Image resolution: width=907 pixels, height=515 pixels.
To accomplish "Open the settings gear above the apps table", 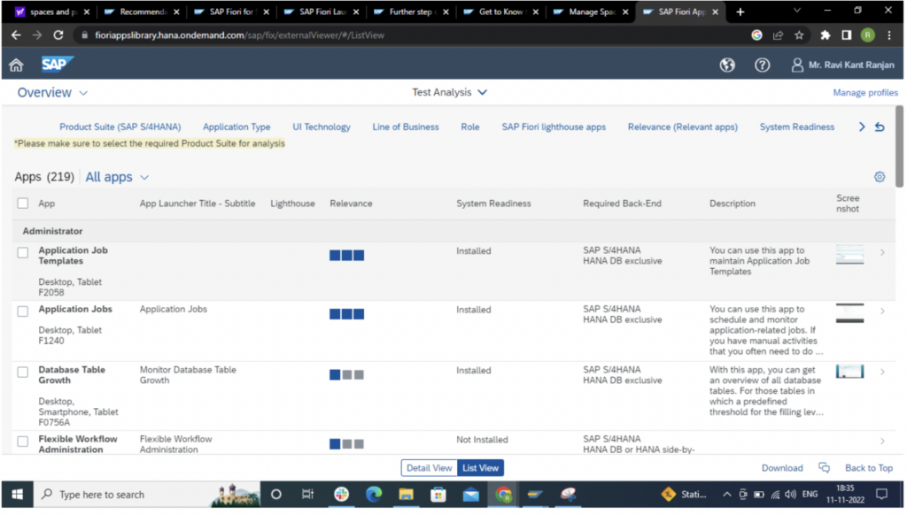I will point(879,176).
